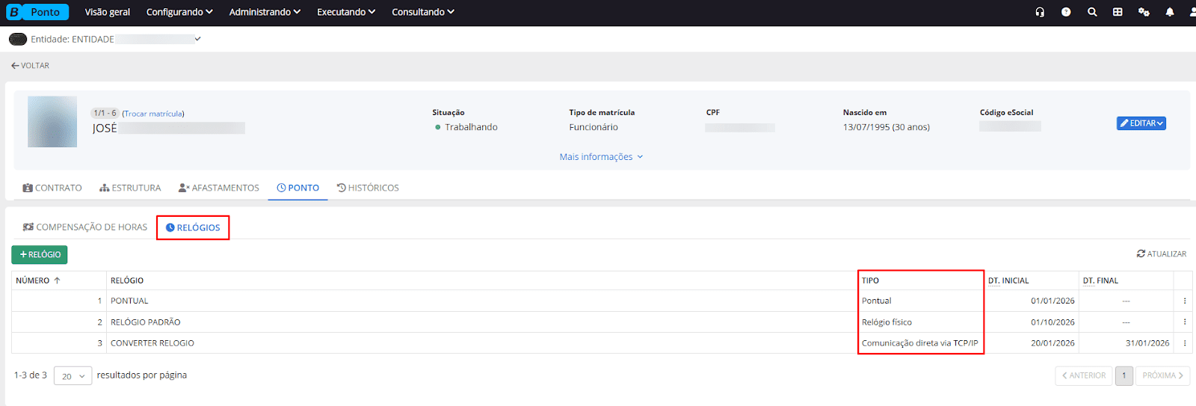Open row options for CONVERTER RELOGIO
1196x406 pixels.
(1184, 343)
